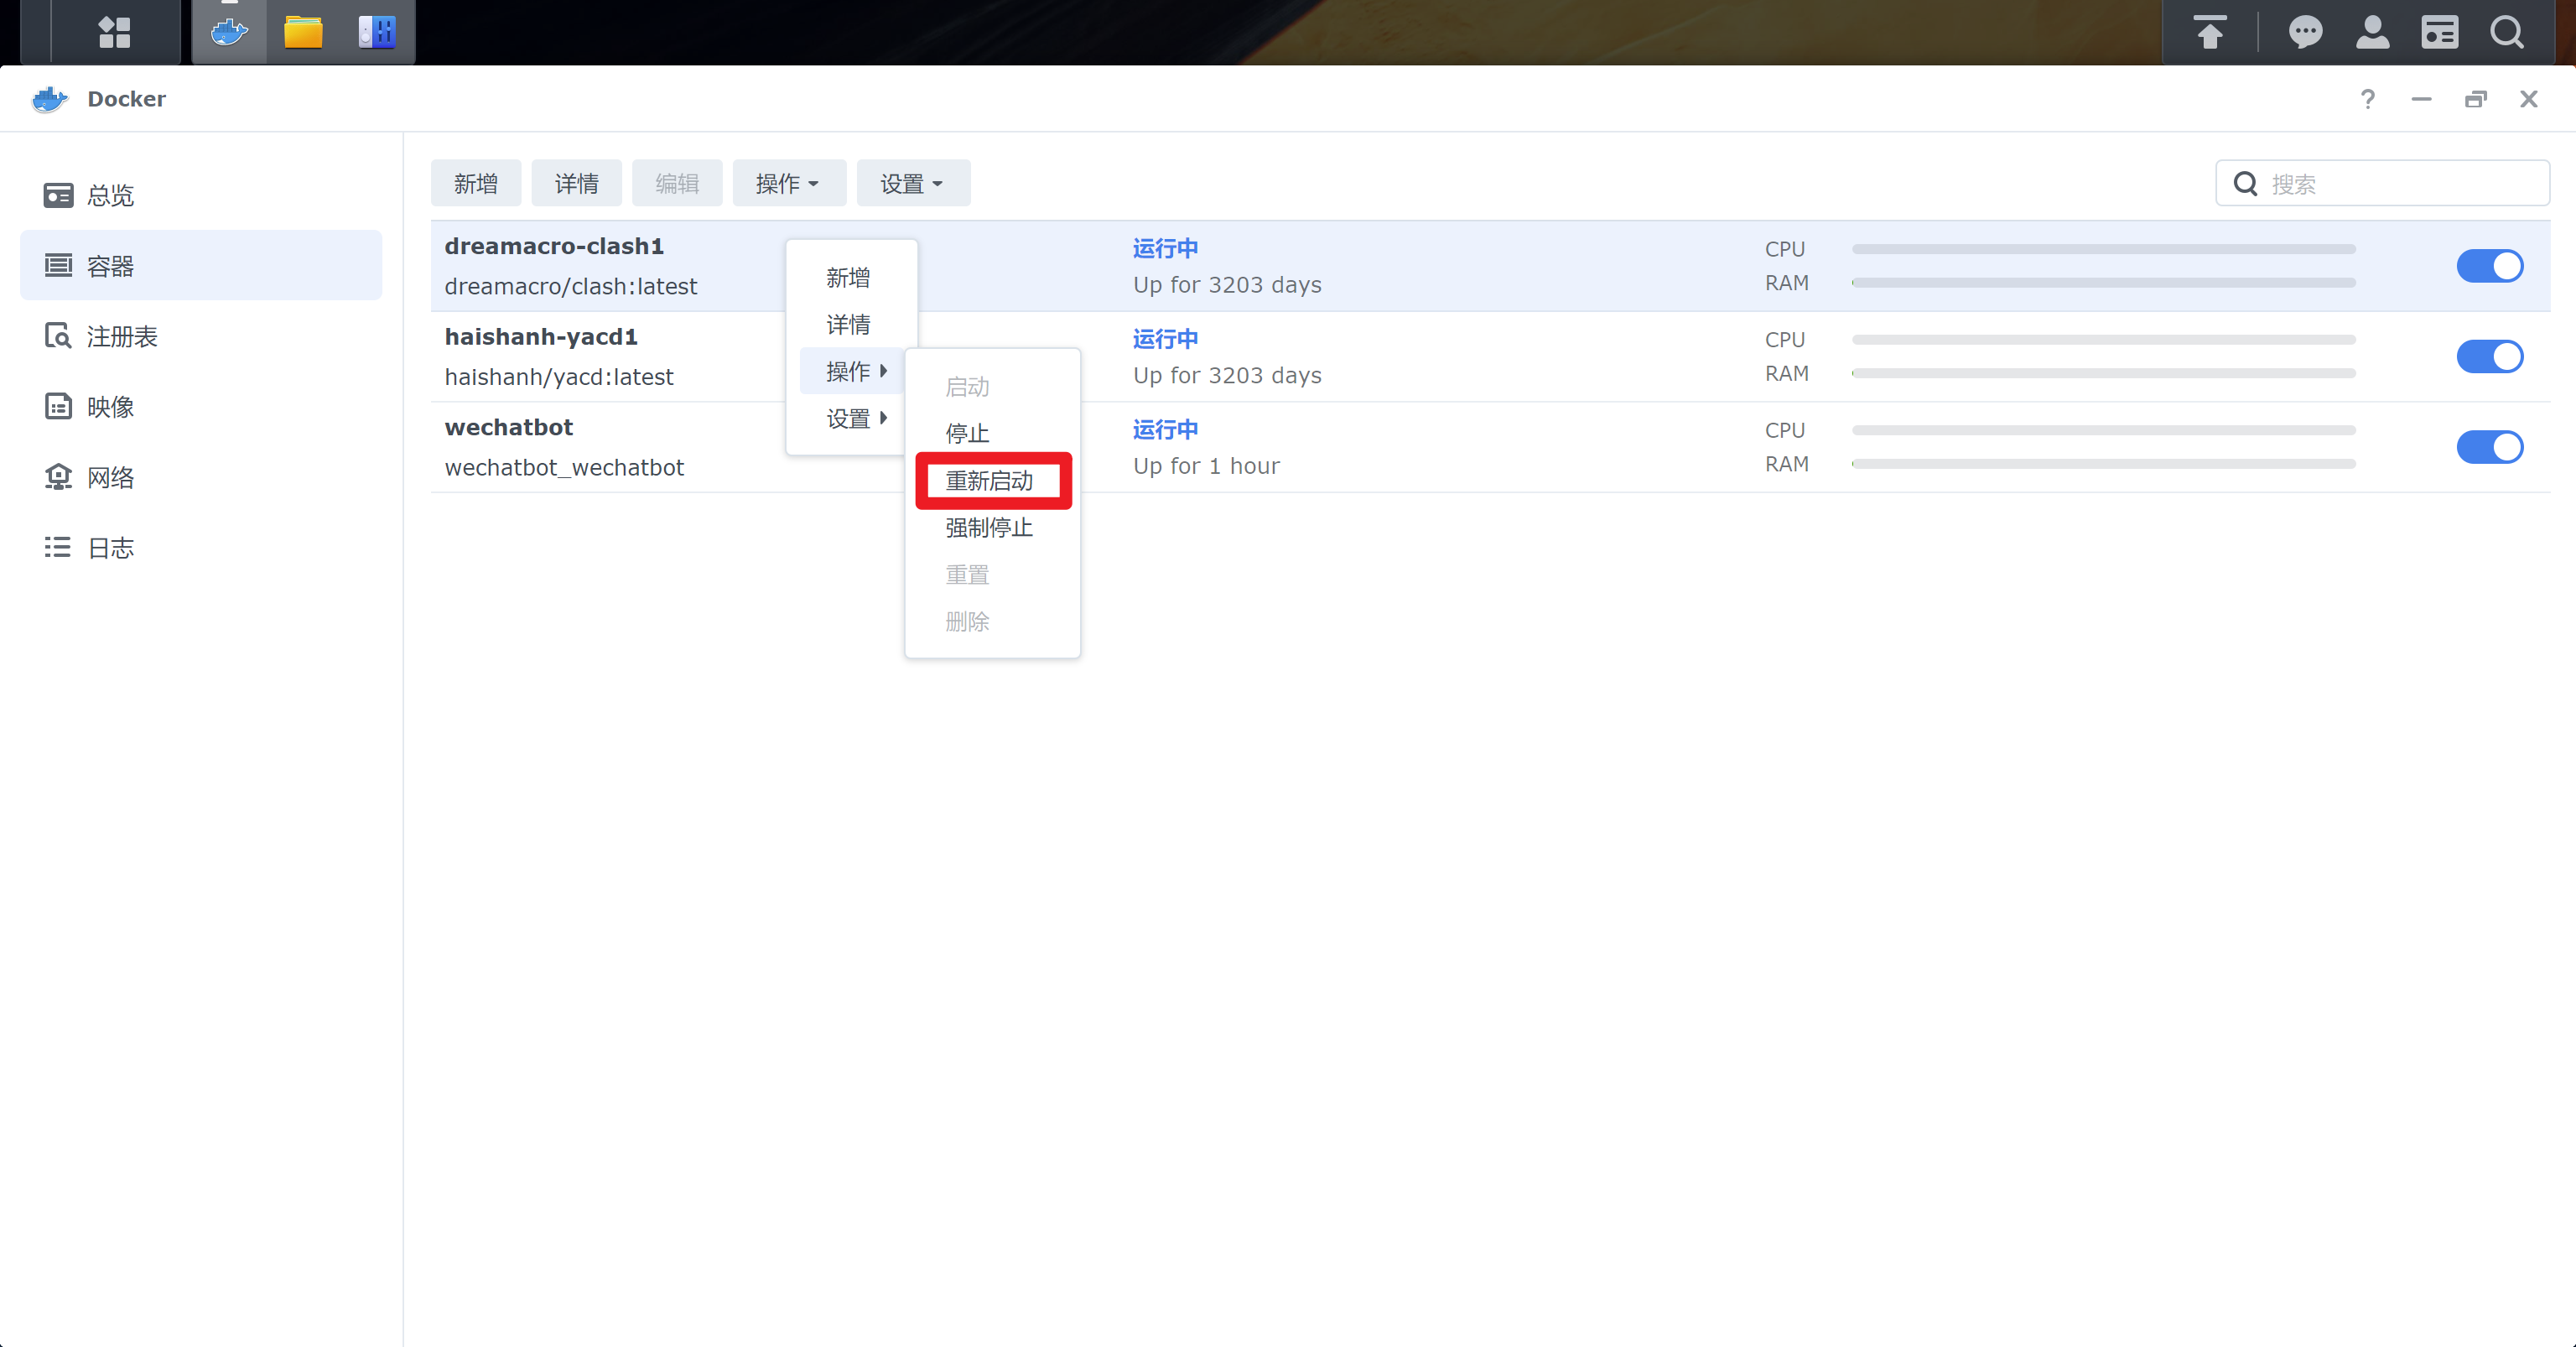The image size is (2576, 1347).
Task: Click the 总览 overview sidebar icon
Action: pyautogui.click(x=58, y=195)
